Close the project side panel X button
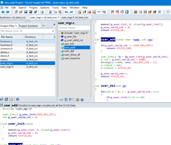This screenshot has height=145, width=171. click(54, 25)
